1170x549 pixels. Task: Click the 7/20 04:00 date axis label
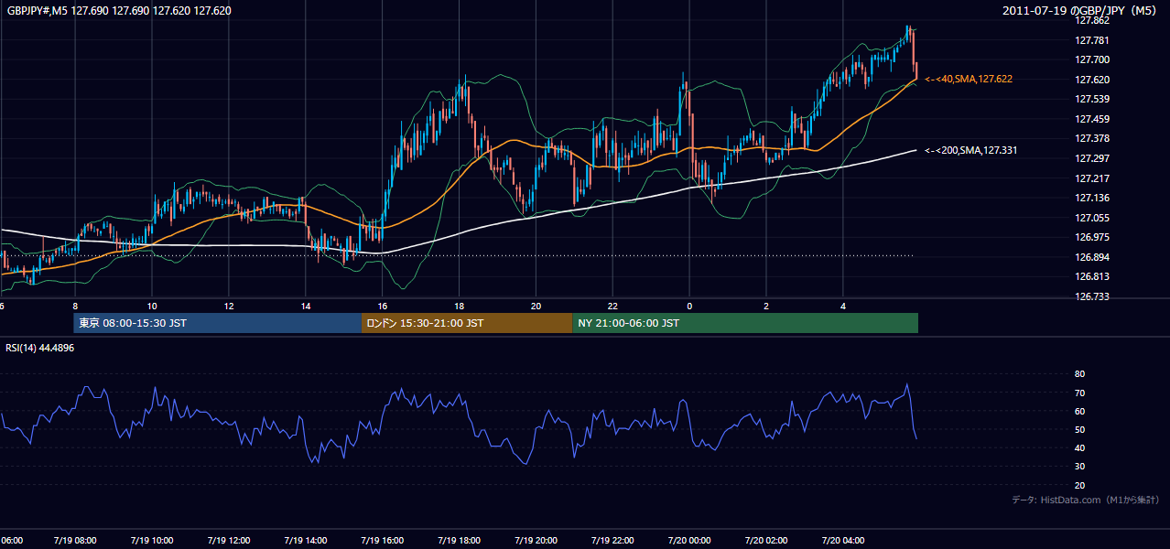click(842, 540)
